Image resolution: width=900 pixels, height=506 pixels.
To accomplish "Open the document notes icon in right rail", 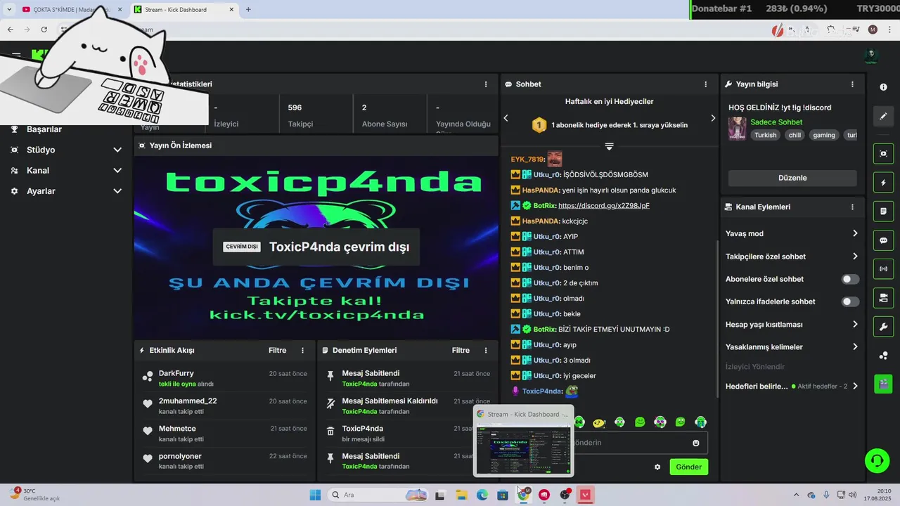I will [x=884, y=211].
